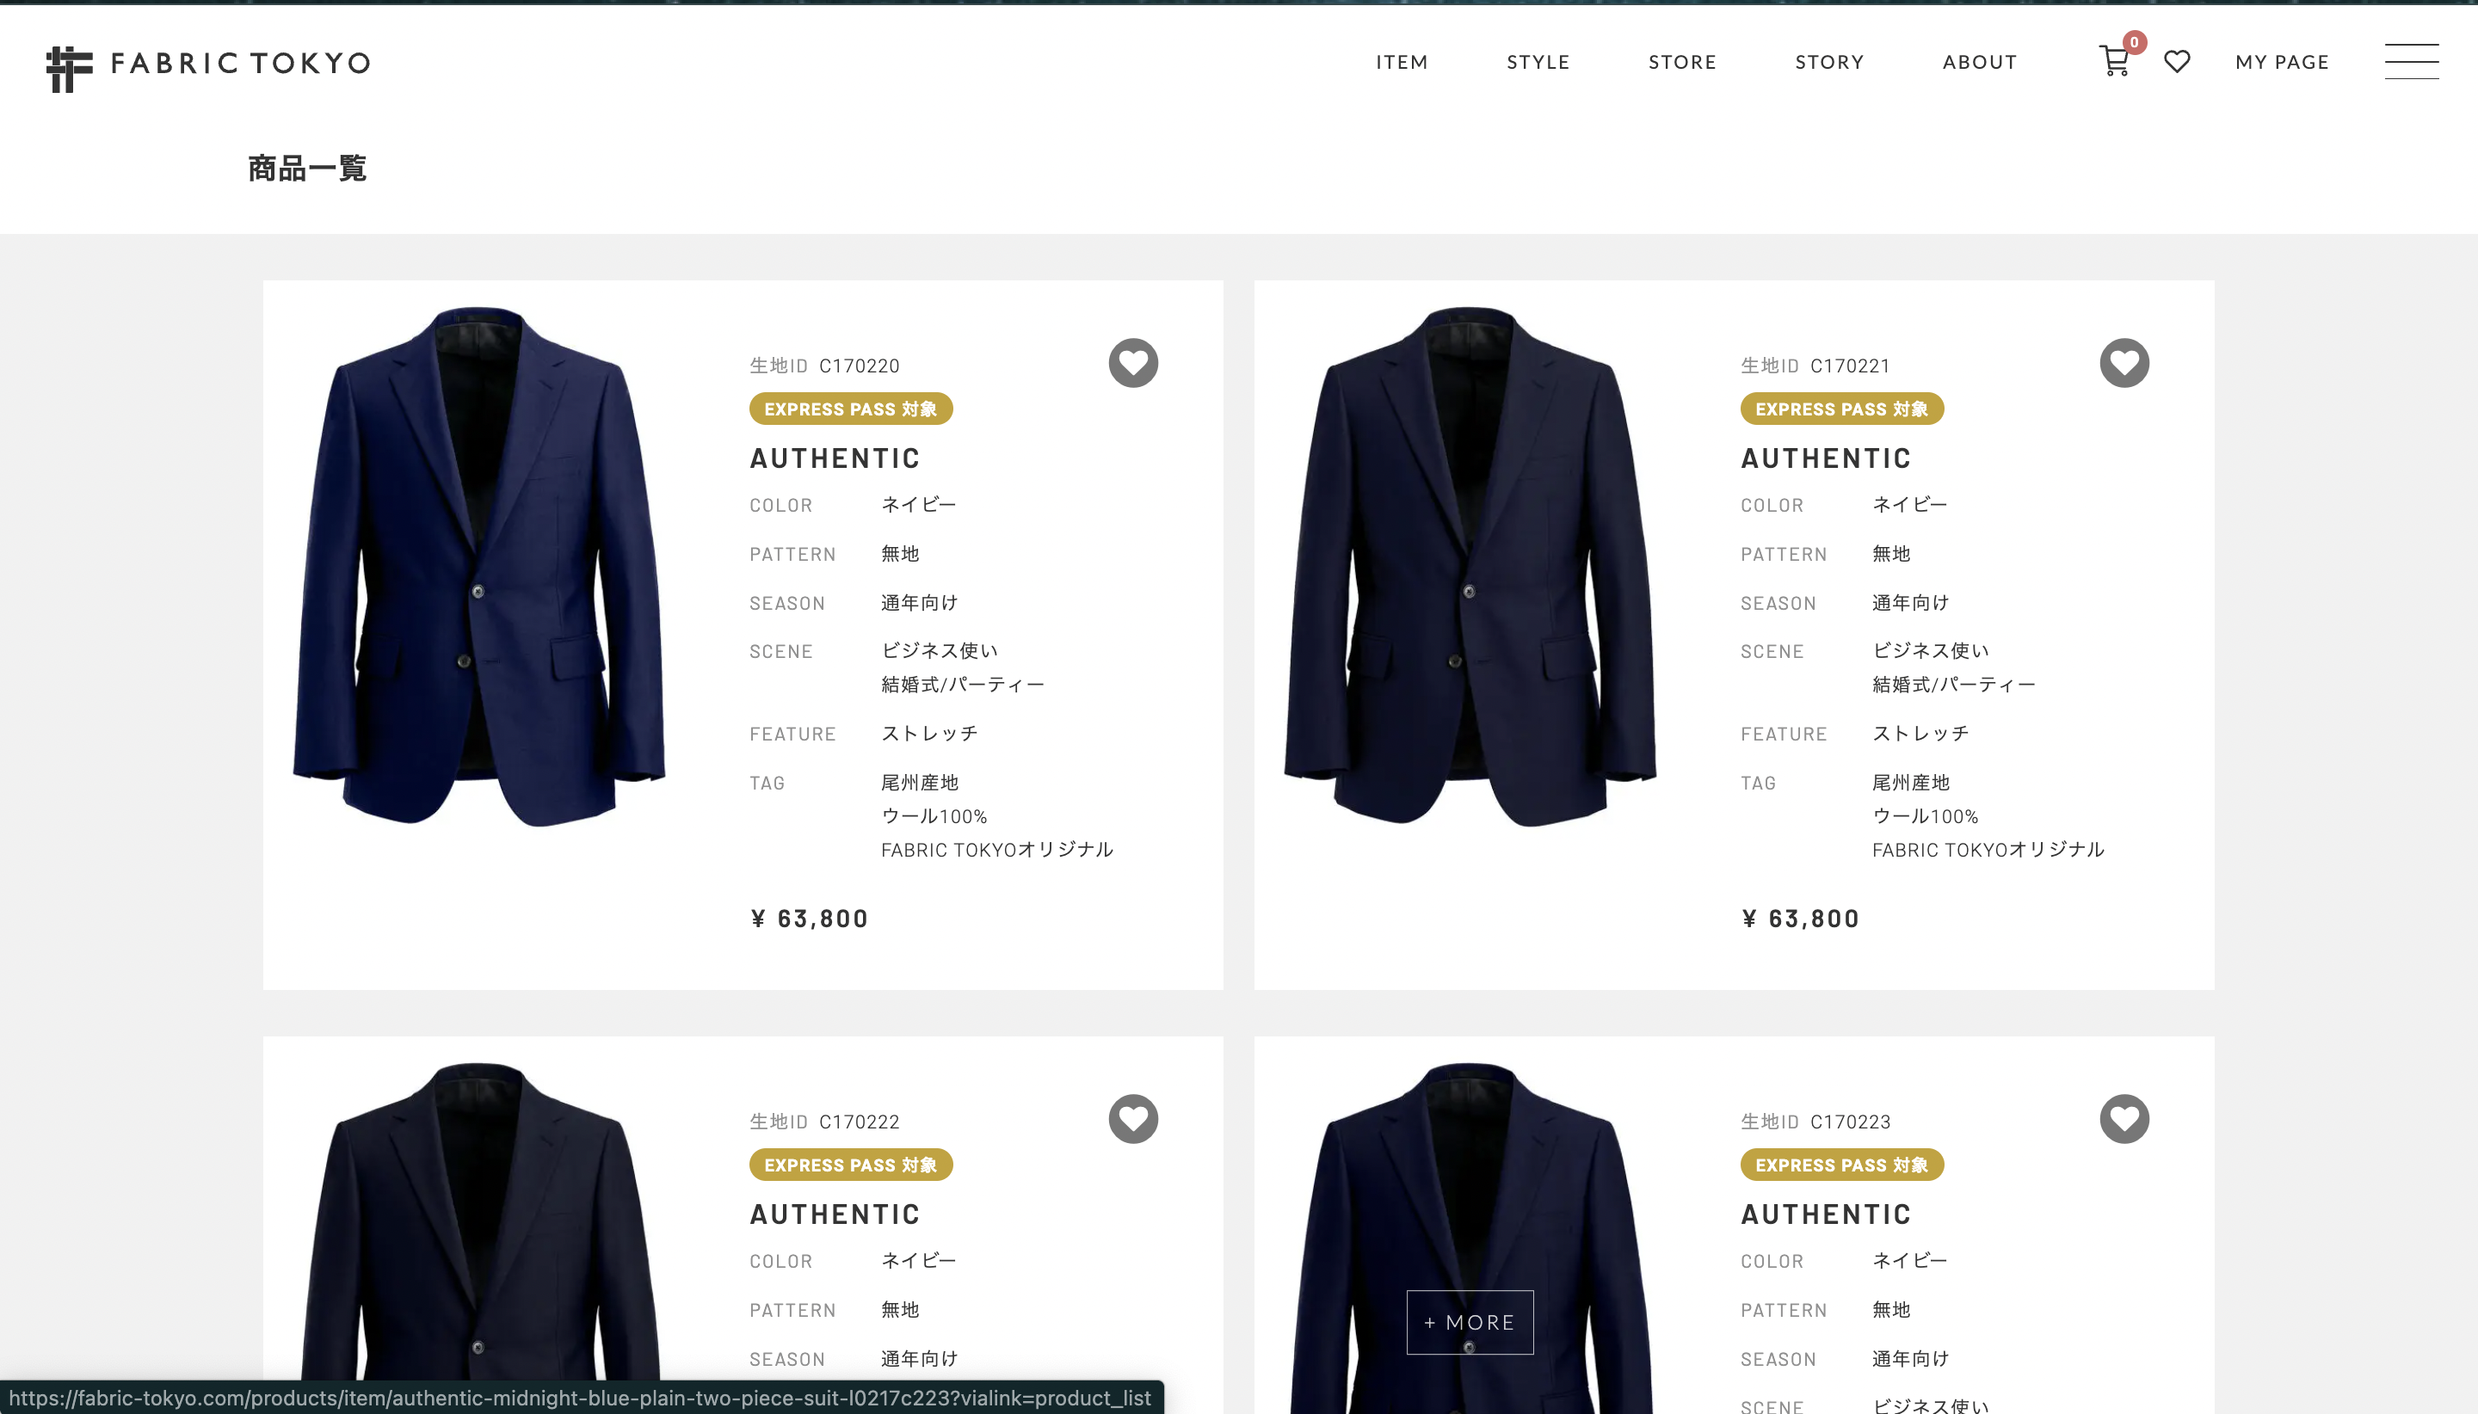
Task: Open the C170221 navy jacket image
Action: [1470, 567]
